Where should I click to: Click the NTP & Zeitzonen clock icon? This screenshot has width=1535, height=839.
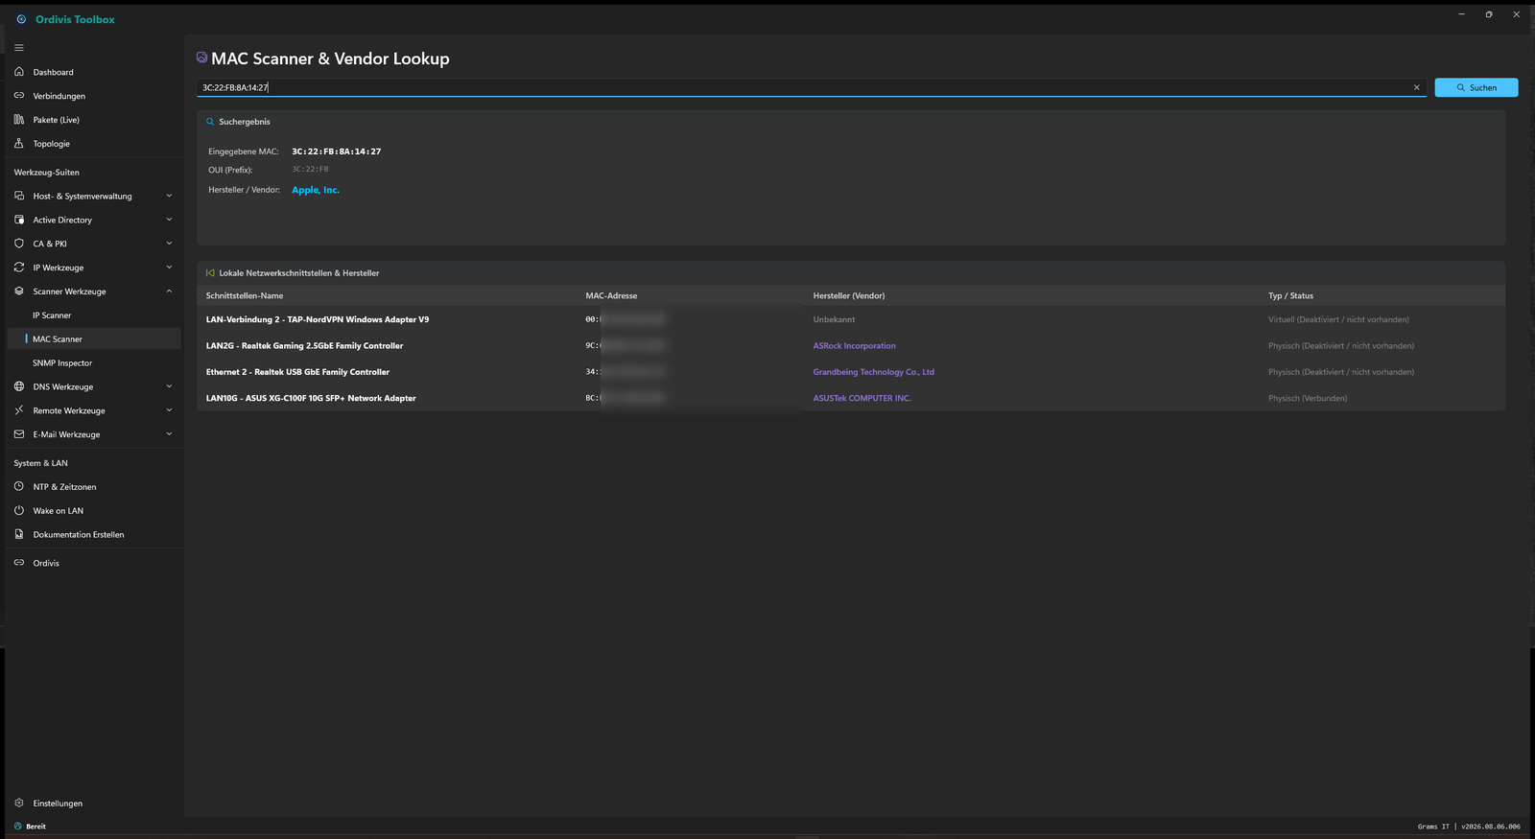pyautogui.click(x=19, y=487)
